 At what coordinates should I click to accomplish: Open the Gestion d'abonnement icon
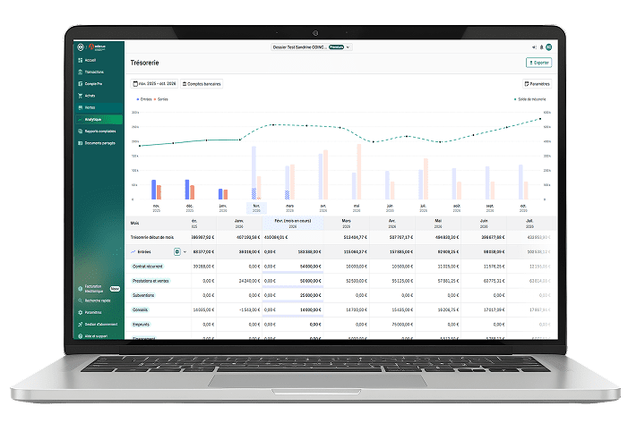click(80, 324)
